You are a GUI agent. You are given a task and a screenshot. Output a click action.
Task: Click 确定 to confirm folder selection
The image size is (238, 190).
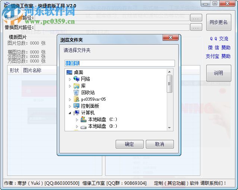(129, 144)
